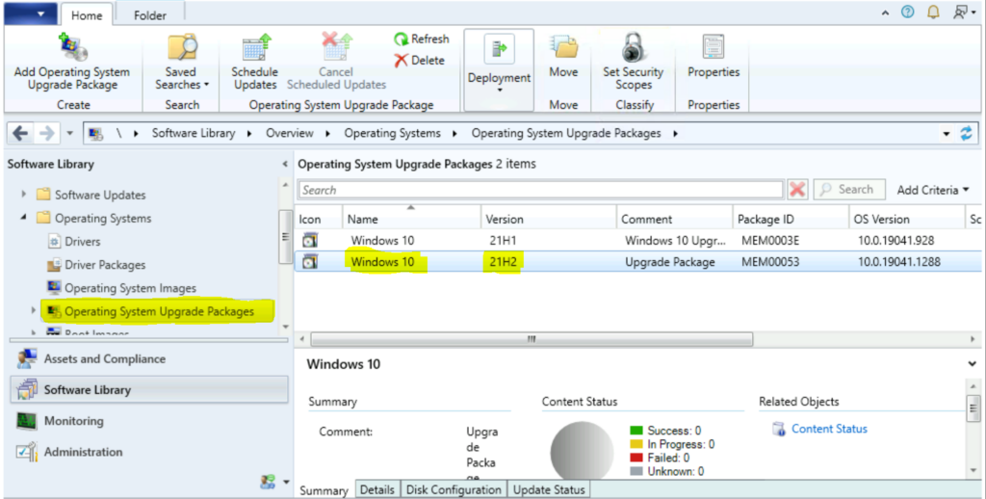This screenshot has width=986, height=499.
Task: Open the Assets and Compliance workspace
Action: (x=149, y=359)
